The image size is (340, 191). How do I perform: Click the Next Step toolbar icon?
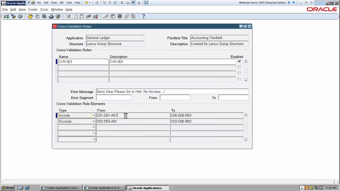point(37,16)
